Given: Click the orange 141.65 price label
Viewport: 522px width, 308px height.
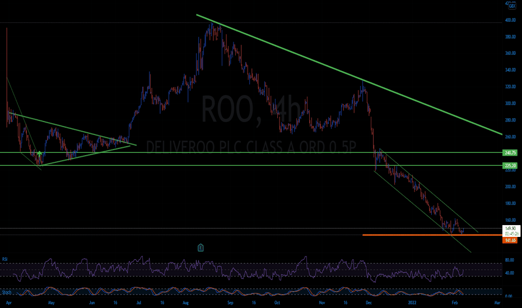Looking at the screenshot, I should [x=510, y=240].
